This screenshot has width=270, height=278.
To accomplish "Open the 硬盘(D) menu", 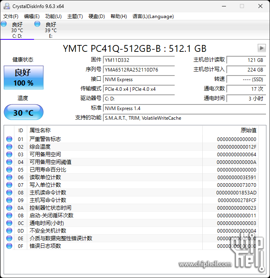I will (97, 16).
